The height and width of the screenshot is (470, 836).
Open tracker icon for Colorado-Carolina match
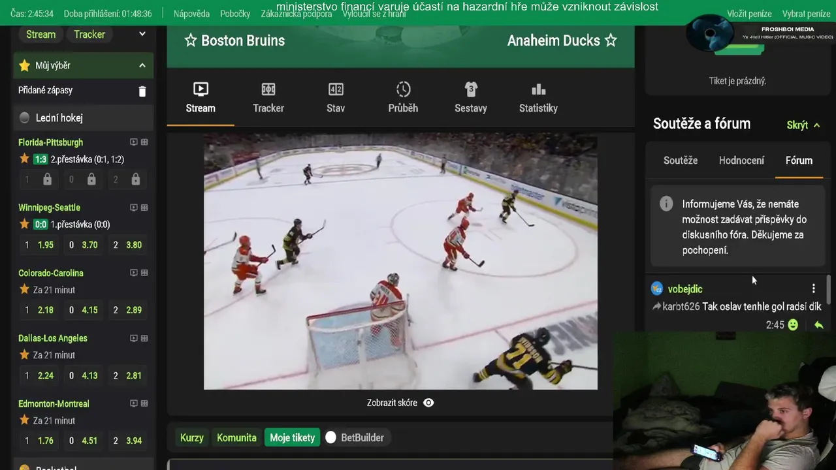click(144, 273)
